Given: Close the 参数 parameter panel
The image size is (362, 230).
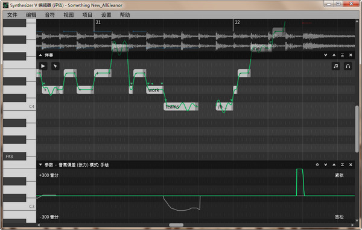Looking at the screenshot, I should [x=351, y=165].
